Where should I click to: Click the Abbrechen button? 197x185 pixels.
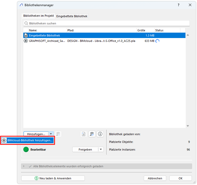(x=155, y=178)
